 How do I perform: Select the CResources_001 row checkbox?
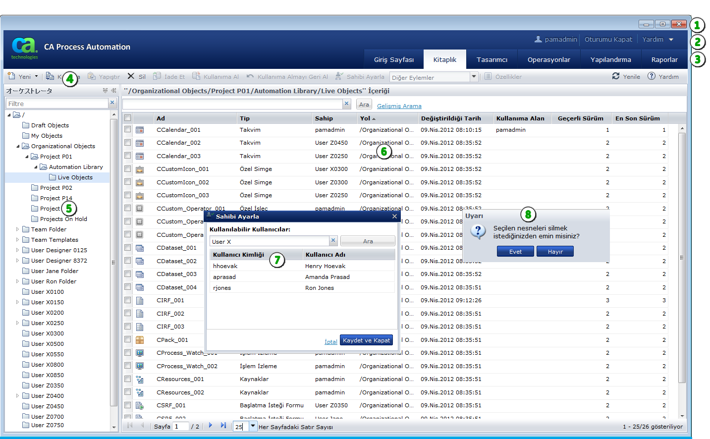[x=128, y=379]
